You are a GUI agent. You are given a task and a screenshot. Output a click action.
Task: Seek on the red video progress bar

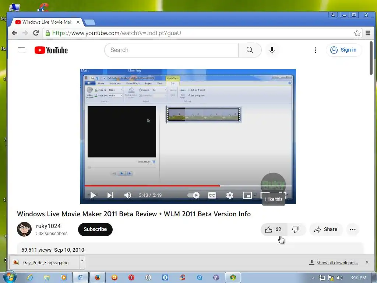(188, 186)
